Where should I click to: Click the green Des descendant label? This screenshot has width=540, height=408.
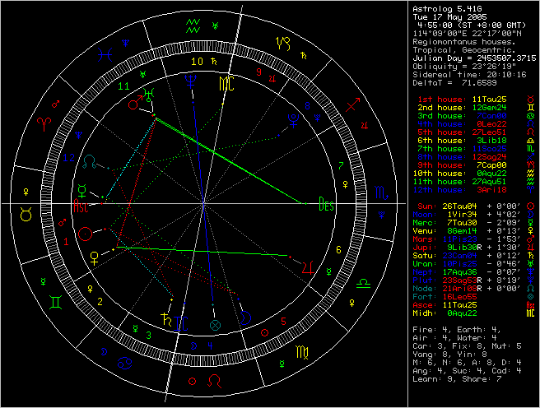tap(327, 204)
